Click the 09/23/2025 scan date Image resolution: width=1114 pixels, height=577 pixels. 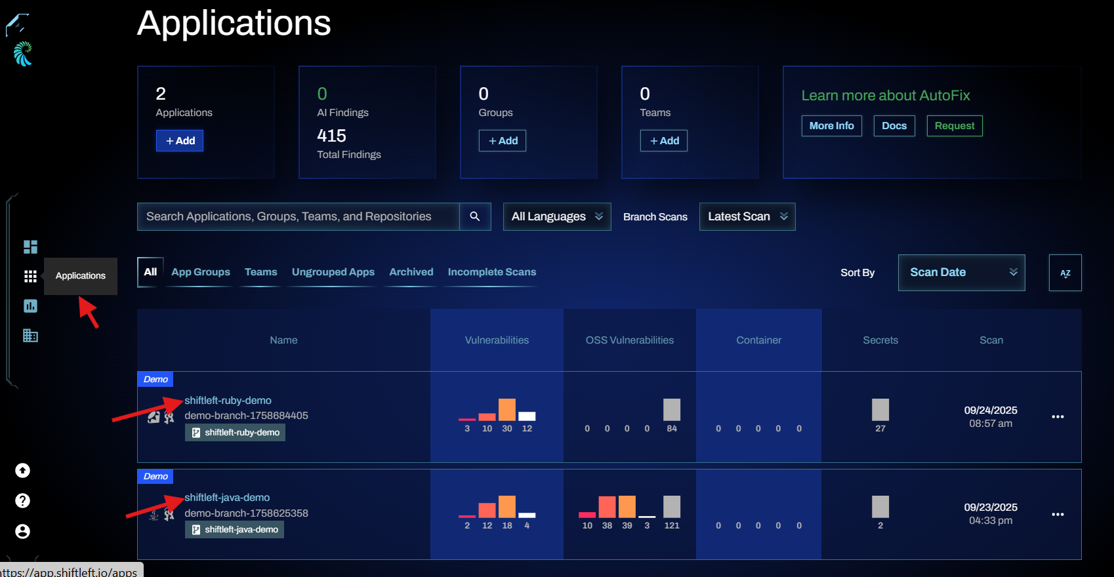click(x=991, y=507)
